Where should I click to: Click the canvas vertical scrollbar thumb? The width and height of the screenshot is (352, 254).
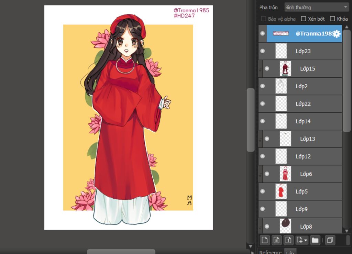[251, 120]
